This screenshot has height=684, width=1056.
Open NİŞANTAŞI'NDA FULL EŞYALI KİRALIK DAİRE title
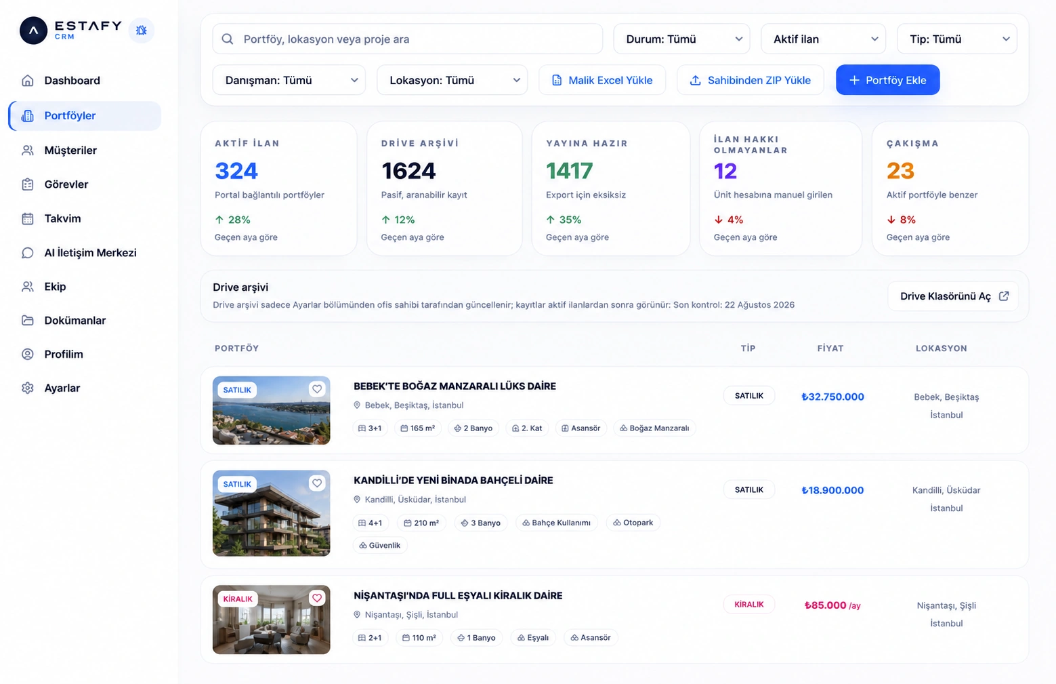[x=458, y=596]
